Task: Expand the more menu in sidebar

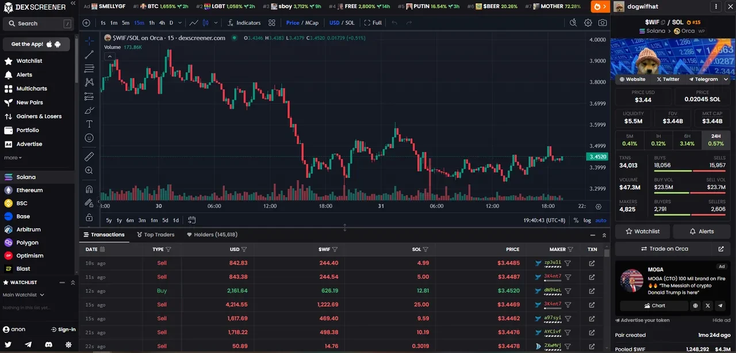Action: [13, 158]
